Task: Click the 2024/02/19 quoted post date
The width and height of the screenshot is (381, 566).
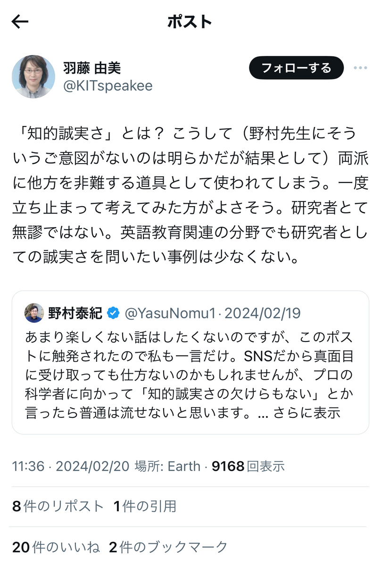Action: tap(263, 313)
